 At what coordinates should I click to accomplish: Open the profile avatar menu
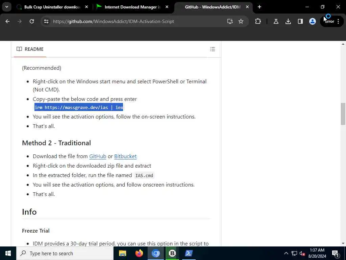(312, 21)
